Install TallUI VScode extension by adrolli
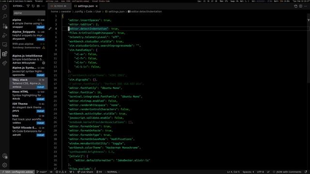Image resolution: width=310 pixels, height=174 pixels. (40, 135)
